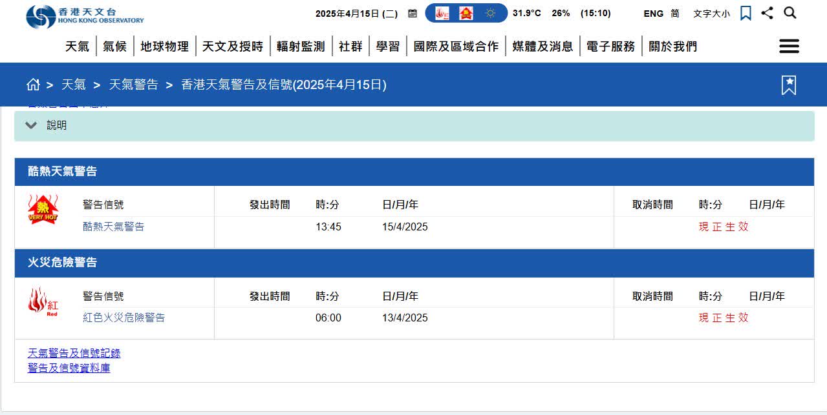Select the 13:45 issue time cell
The width and height of the screenshot is (827, 415).
click(328, 227)
